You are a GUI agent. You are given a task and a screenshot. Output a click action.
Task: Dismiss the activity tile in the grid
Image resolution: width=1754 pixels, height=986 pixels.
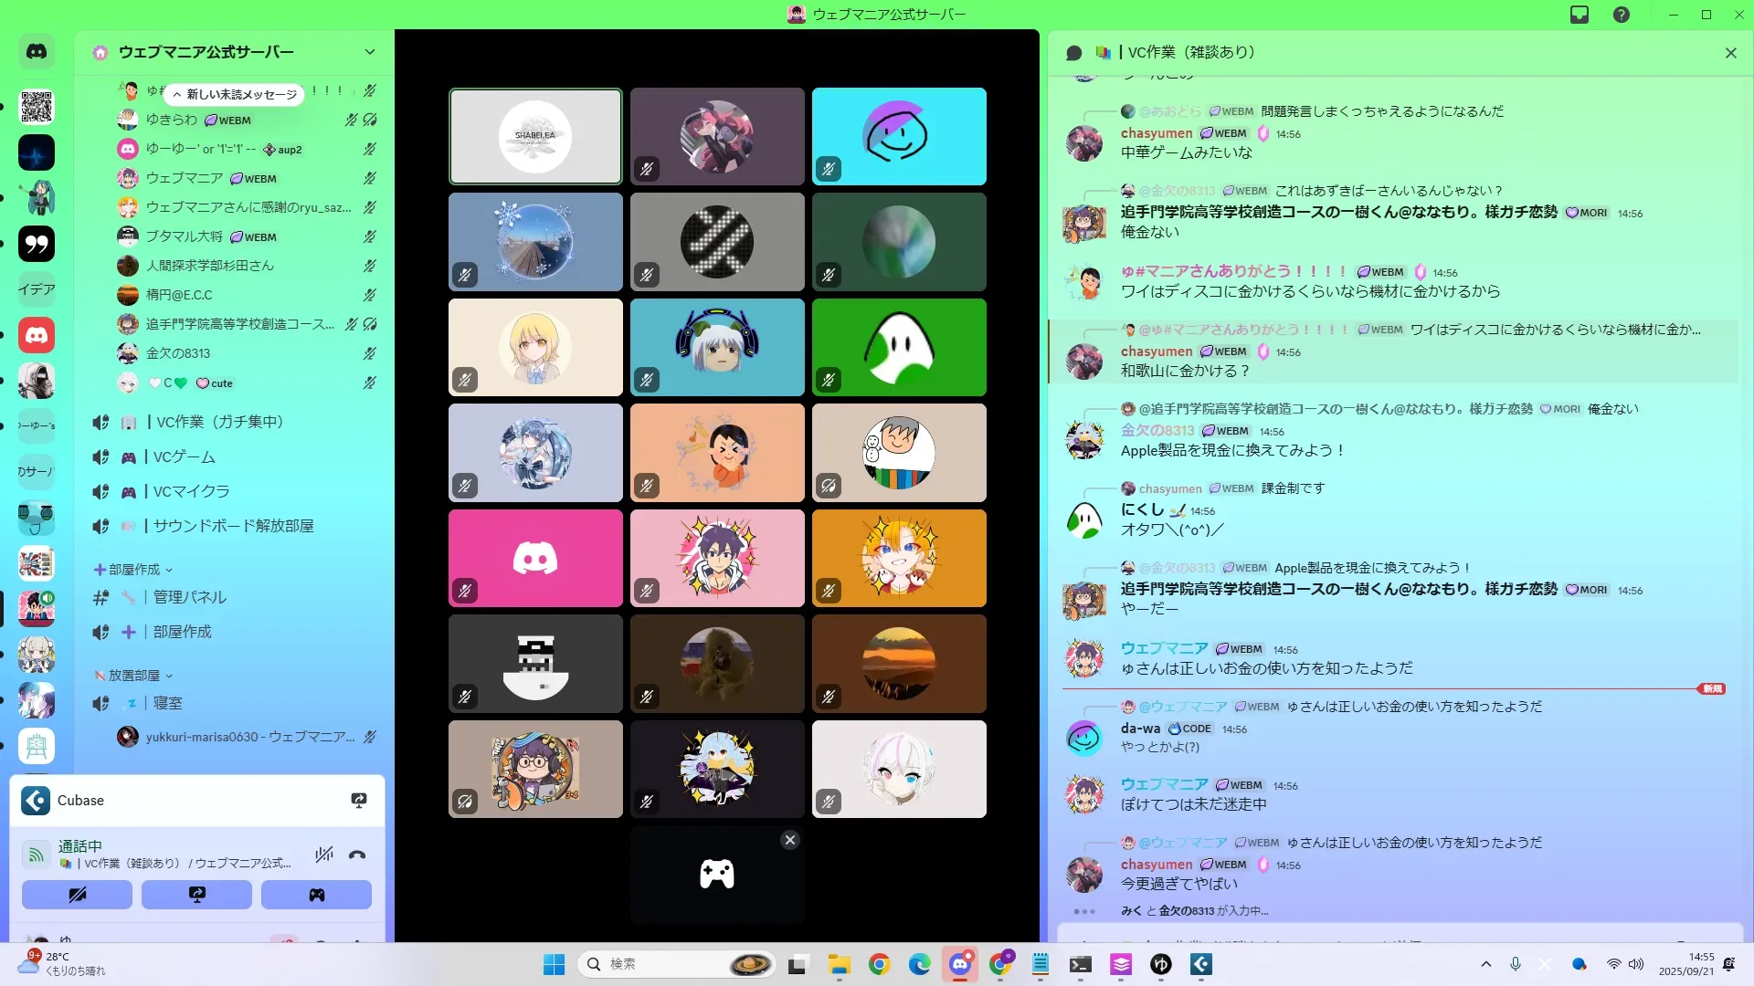(x=790, y=840)
